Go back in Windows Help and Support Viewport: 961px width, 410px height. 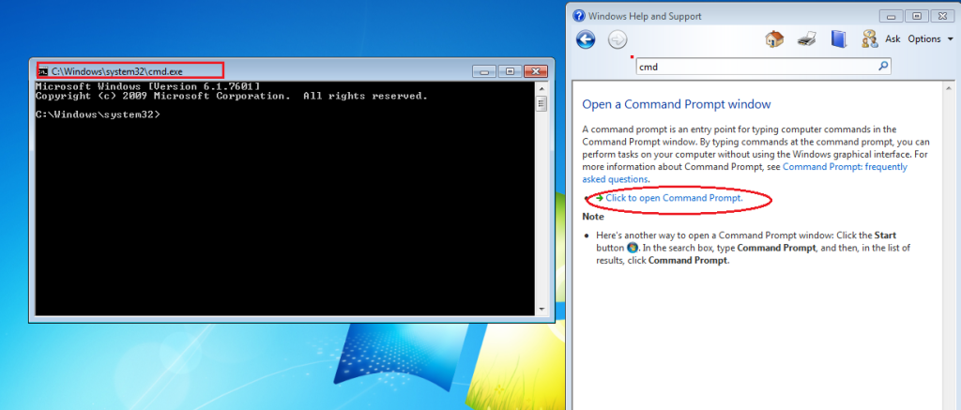tap(586, 39)
